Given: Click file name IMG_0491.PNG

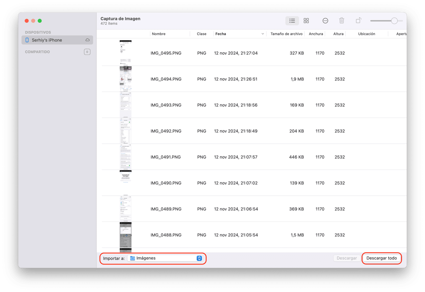Looking at the screenshot, I should click(166, 157).
